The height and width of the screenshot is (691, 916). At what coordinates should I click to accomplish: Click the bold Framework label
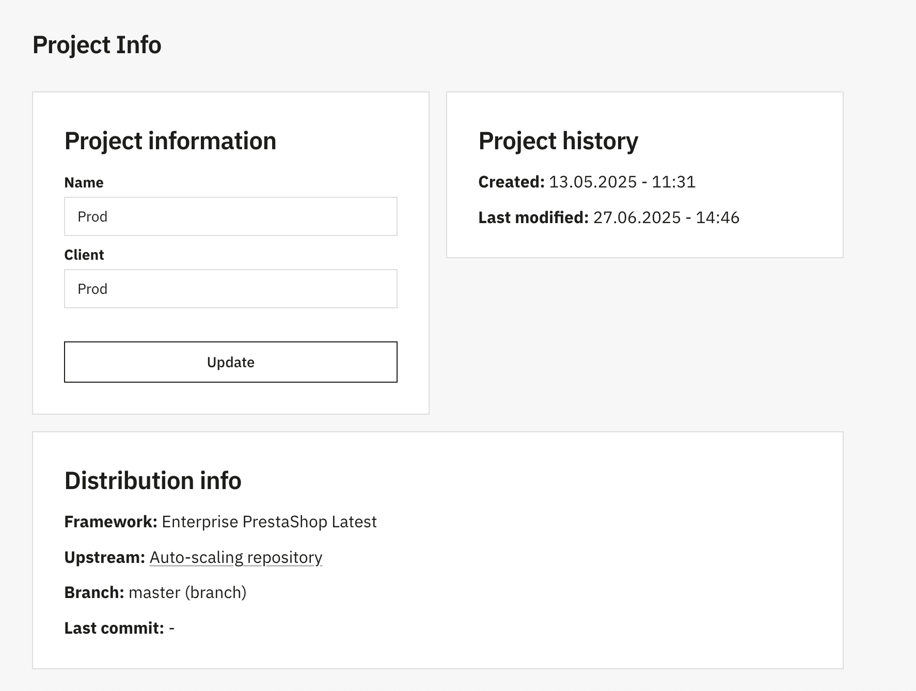(x=110, y=522)
